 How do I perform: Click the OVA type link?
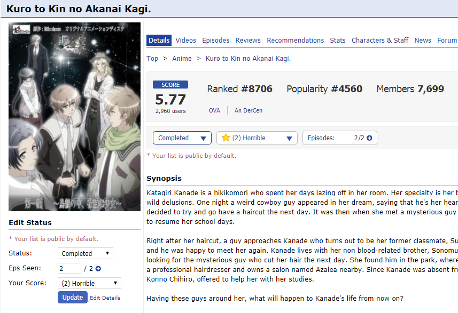pyautogui.click(x=214, y=110)
